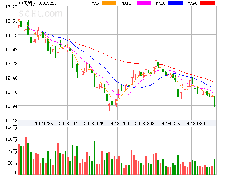Click the magenta MA10 legend swatch
The height and width of the screenshot is (175, 239).
(144, 3)
